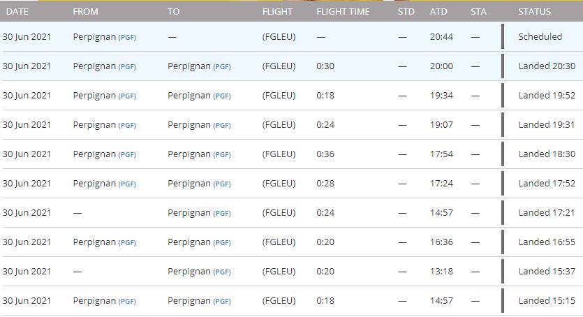The image size is (583, 317).
Task: Click FGLEU flight code on the 16:36 departure row
Action: (x=279, y=242)
